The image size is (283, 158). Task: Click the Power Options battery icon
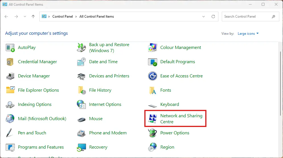pos(153,133)
